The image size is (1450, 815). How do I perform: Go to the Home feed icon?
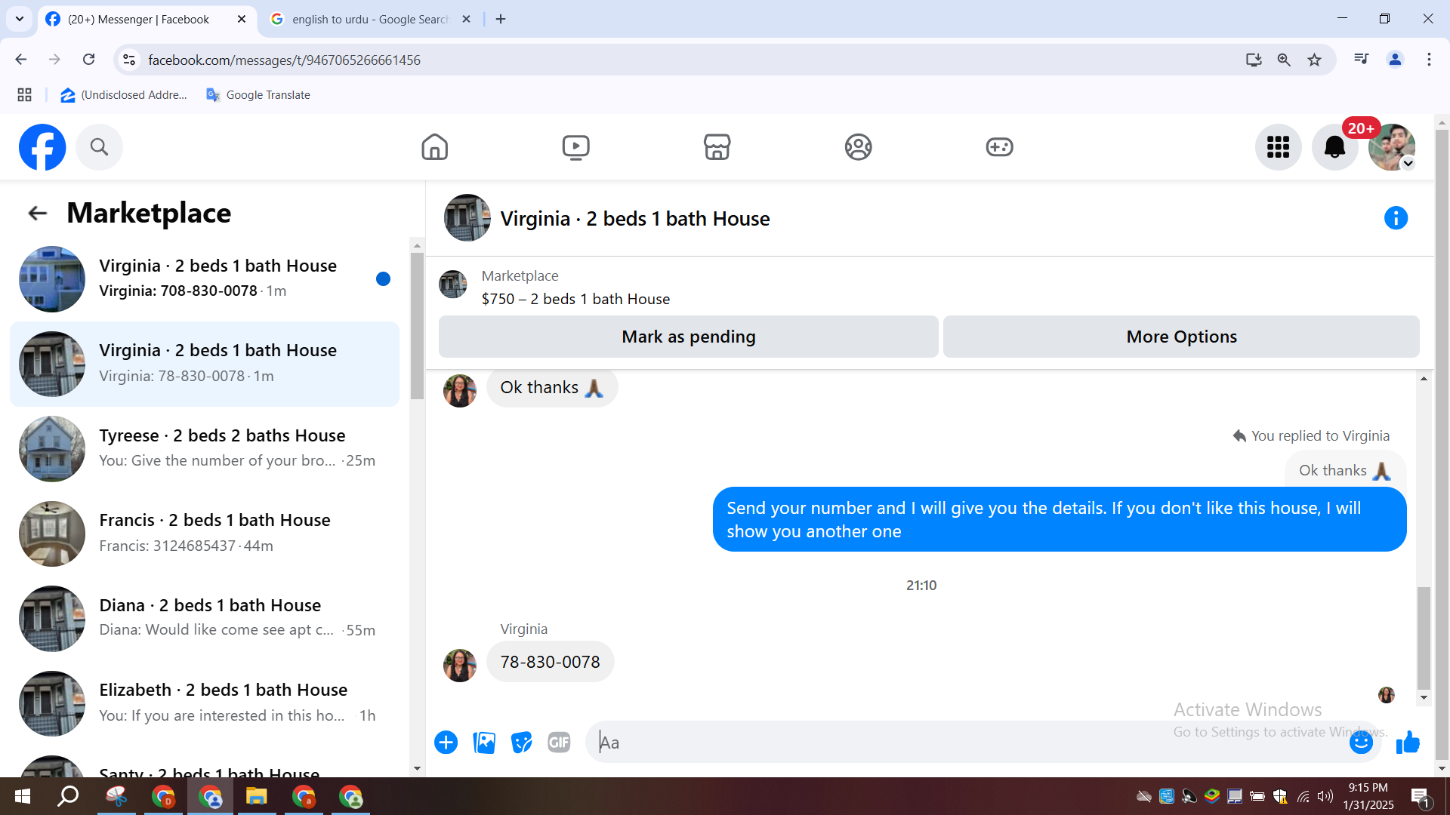pyautogui.click(x=434, y=147)
